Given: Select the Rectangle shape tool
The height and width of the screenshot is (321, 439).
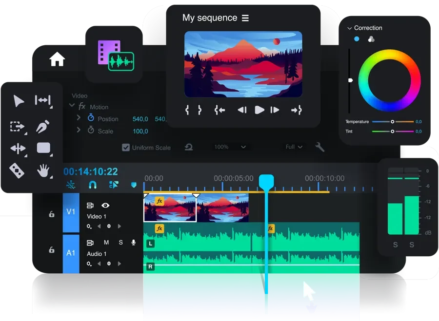Looking at the screenshot, I should click(x=44, y=148).
